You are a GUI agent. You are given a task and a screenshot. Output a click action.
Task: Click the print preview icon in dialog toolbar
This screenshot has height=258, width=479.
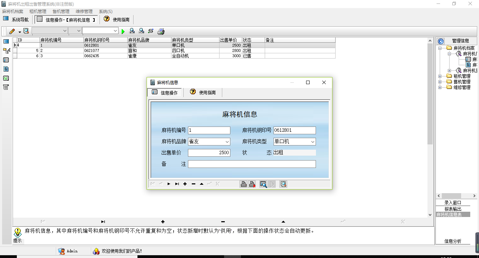click(263, 184)
